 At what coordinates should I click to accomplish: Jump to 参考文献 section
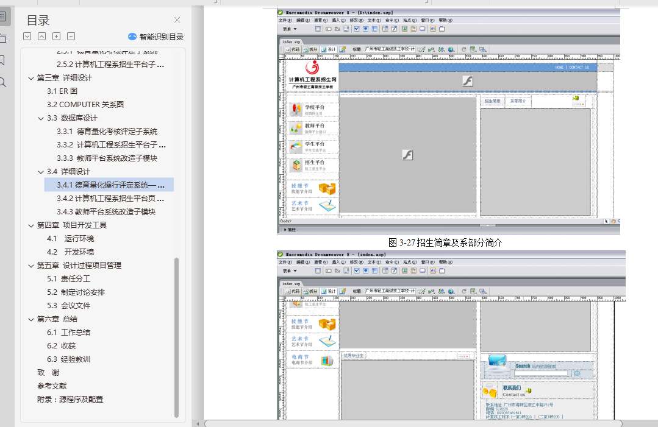coord(52,386)
